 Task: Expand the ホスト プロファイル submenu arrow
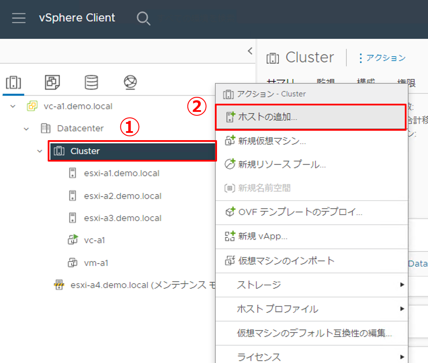402,309
